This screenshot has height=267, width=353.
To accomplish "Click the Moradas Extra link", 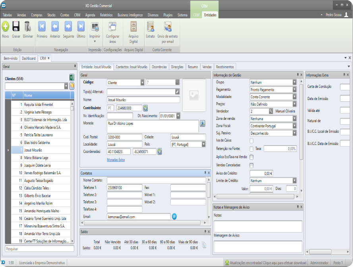I will point(116,160).
